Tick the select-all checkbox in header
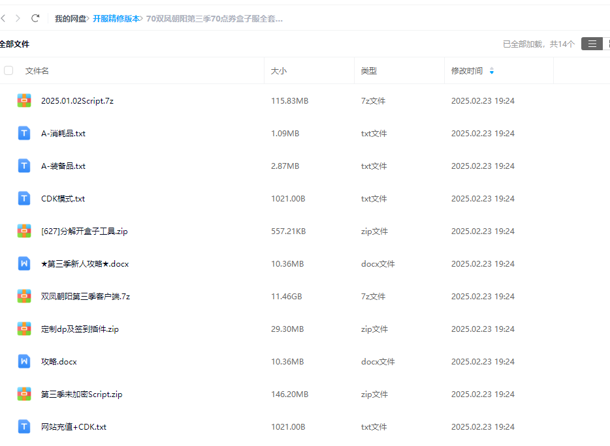This screenshot has width=610, height=446. coord(8,70)
